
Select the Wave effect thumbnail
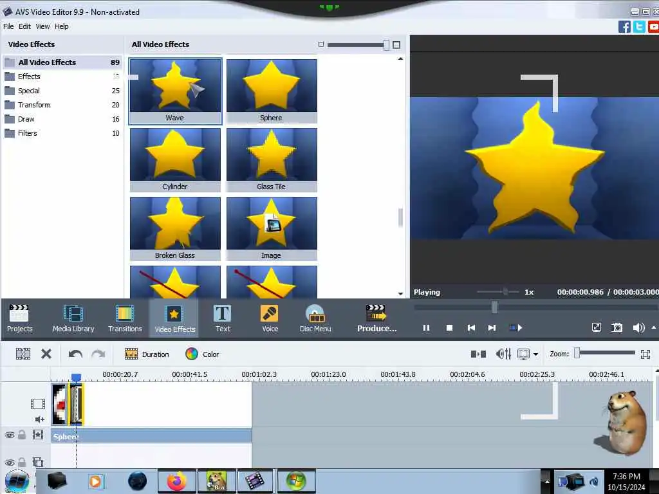point(175,91)
